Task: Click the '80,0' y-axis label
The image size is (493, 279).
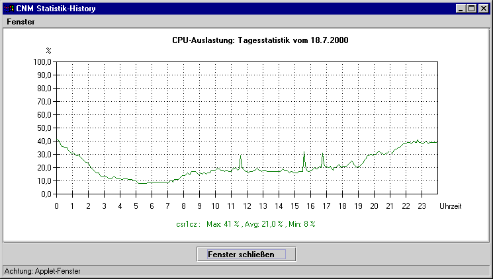Action: (44, 89)
